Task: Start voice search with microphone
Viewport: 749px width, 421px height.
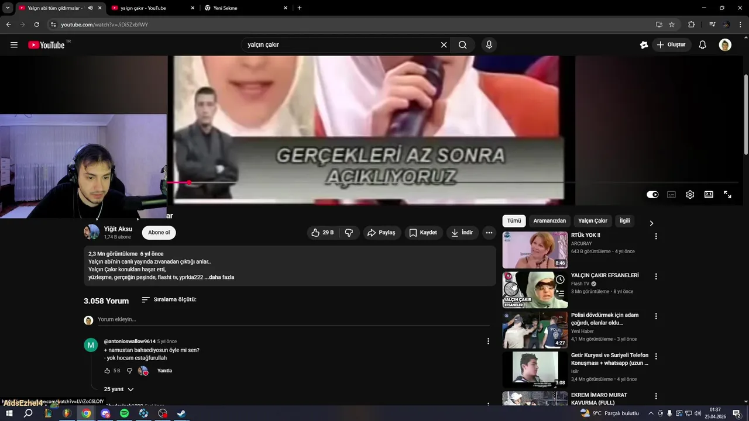Action: pos(489,45)
